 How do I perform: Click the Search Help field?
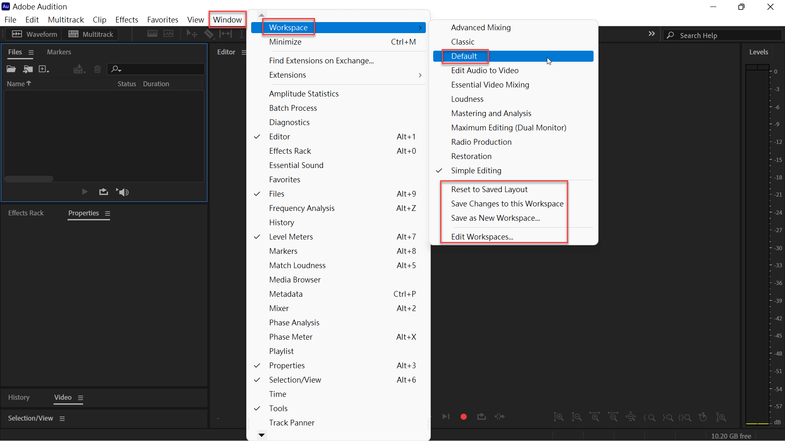click(x=722, y=35)
